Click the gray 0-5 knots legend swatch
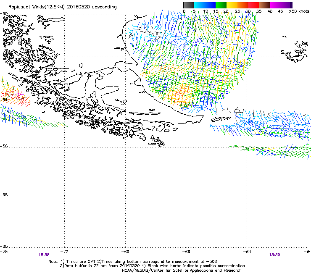This screenshot has width=311, height=273. [x=188, y=5]
